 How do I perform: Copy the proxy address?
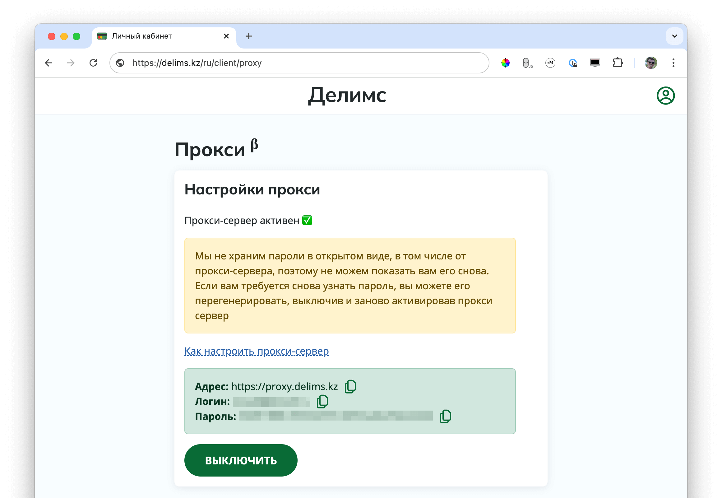[x=350, y=387]
